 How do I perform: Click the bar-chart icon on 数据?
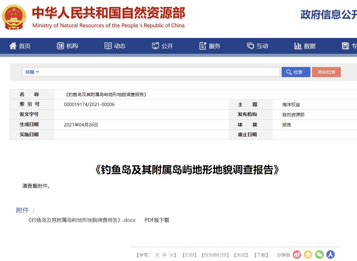coord(298,46)
